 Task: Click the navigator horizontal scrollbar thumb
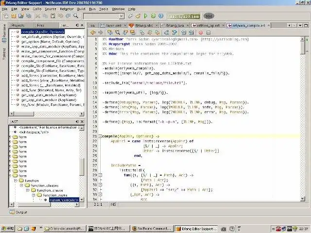pyautogui.click(x=24, y=114)
